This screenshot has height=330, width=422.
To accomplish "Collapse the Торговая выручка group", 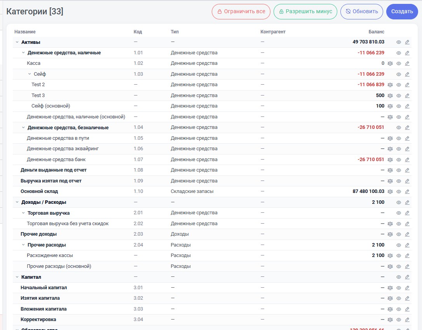I will click(x=23, y=213).
